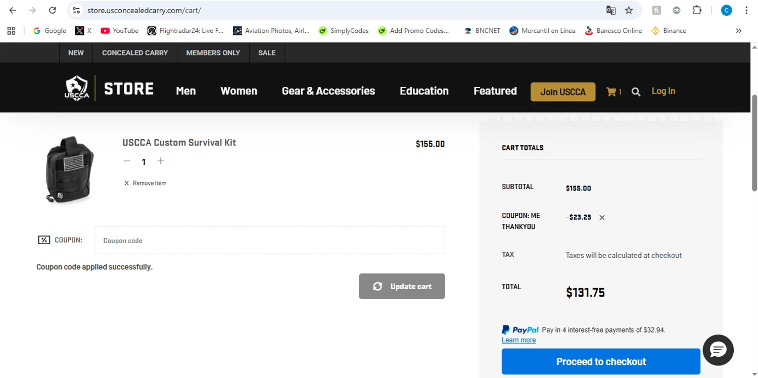Select SALE in top bar
758x378 pixels.
(x=267, y=53)
